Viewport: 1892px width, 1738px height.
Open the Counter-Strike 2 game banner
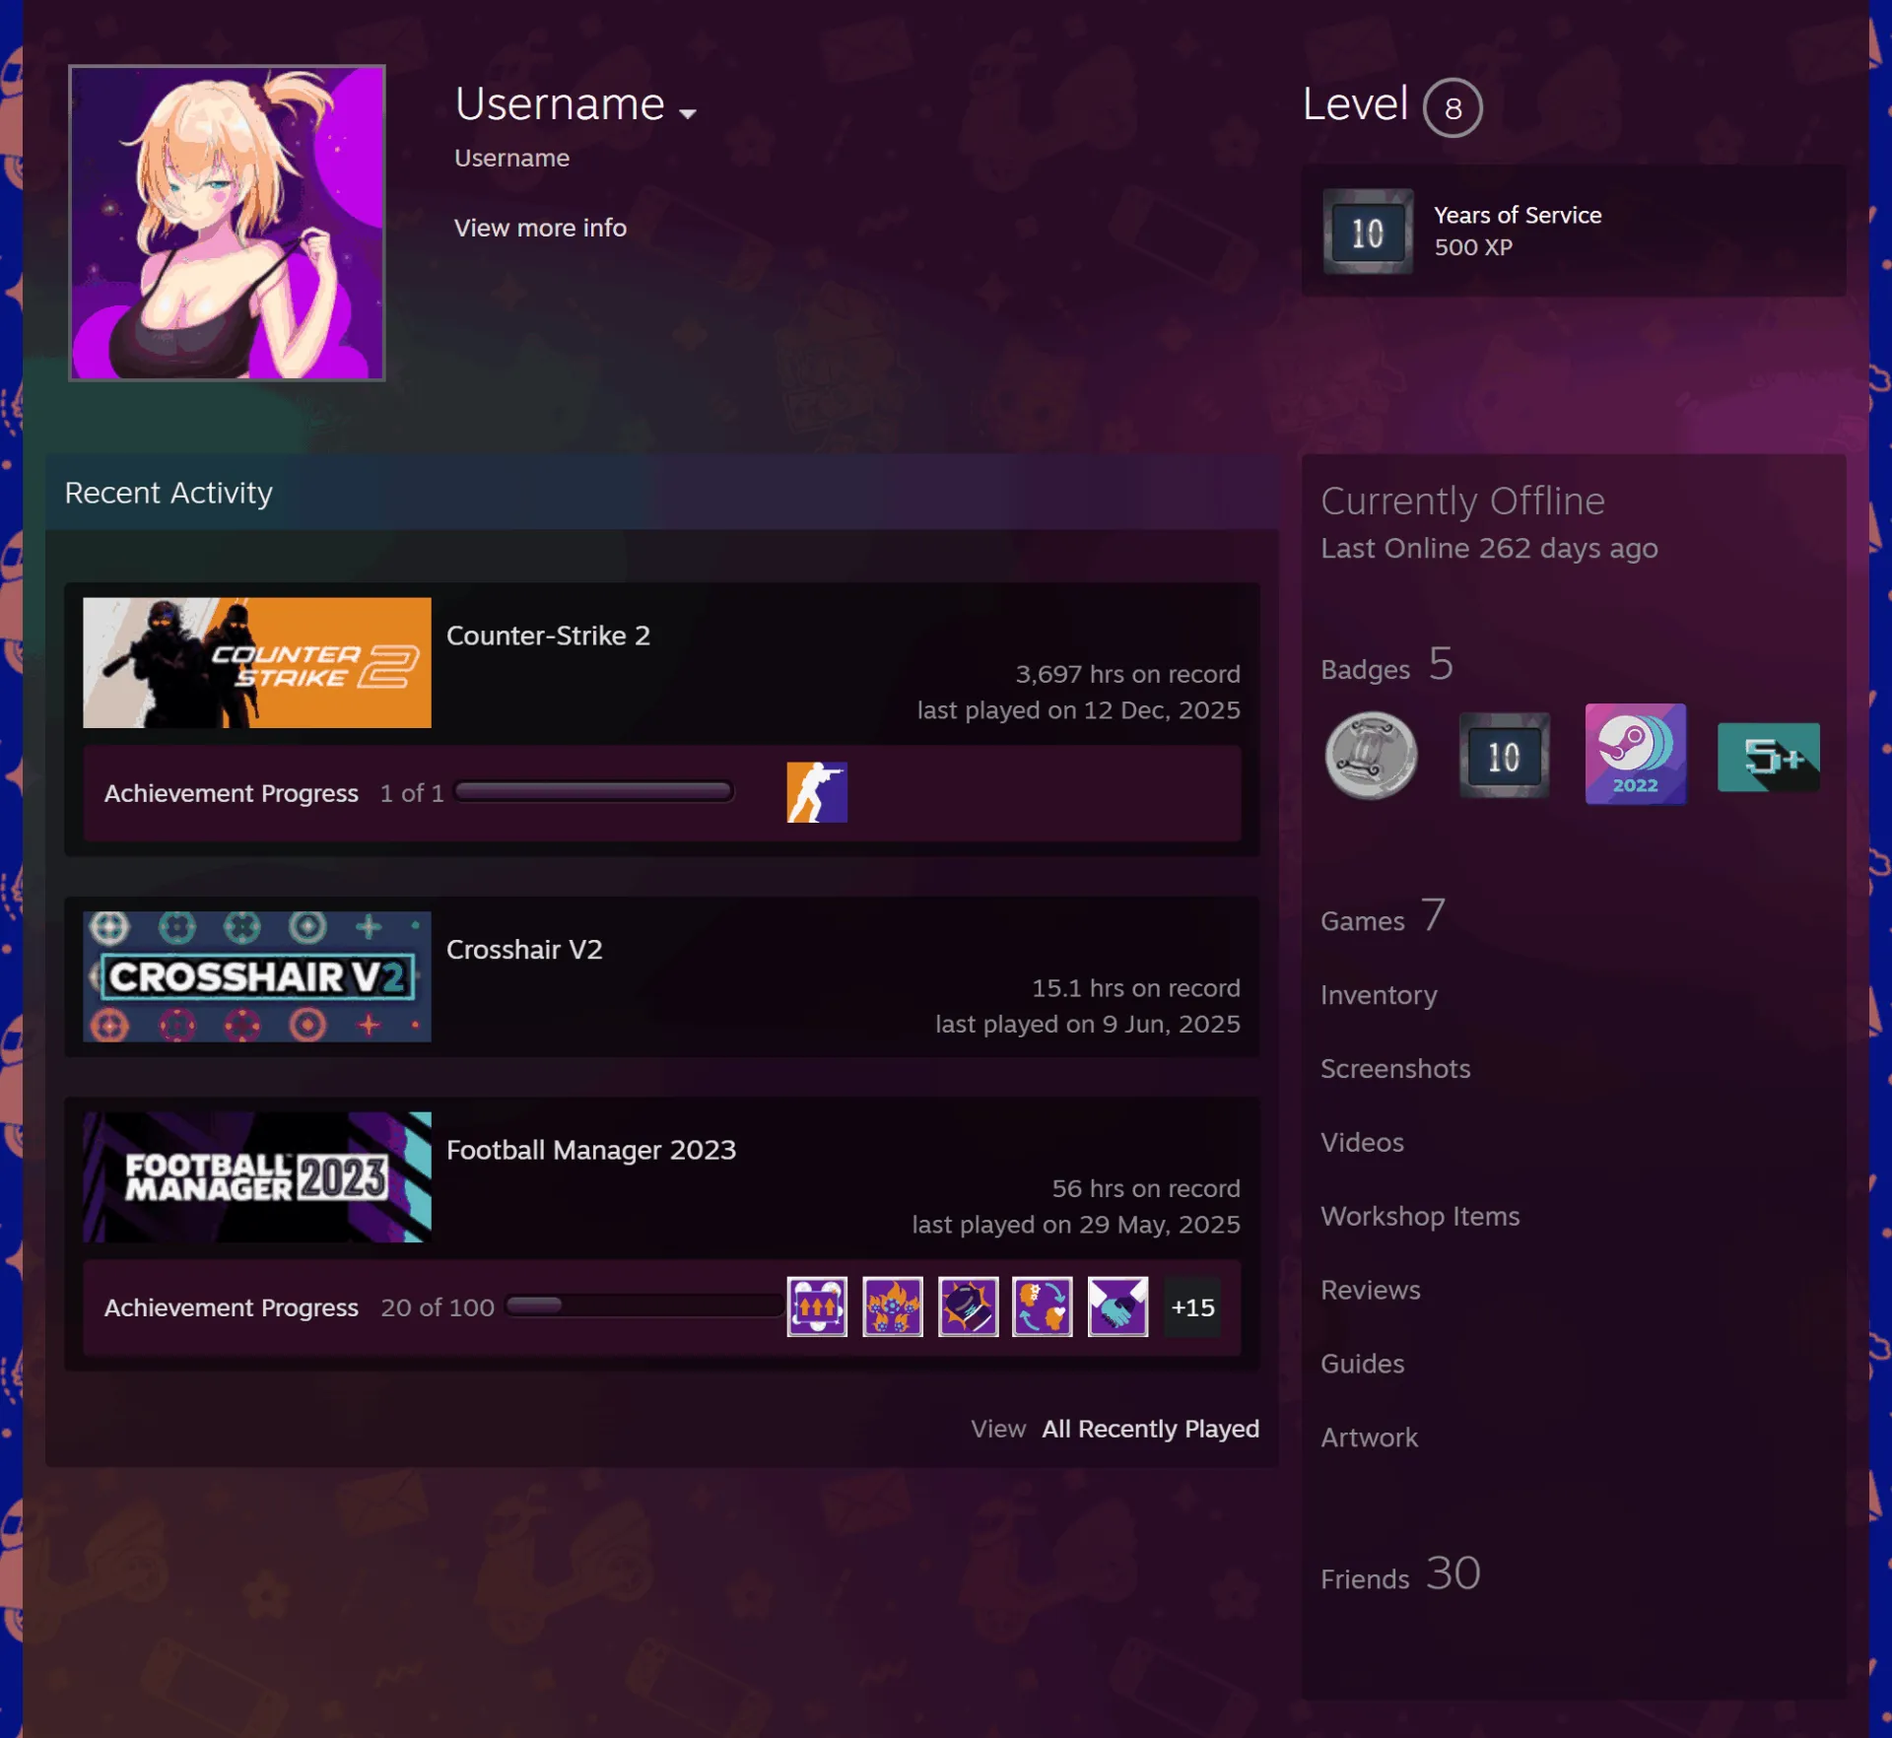(x=257, y=662)
